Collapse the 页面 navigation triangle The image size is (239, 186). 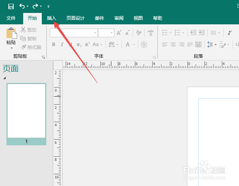click(x=5, y=78)
